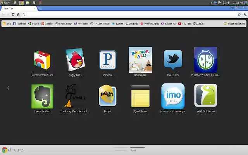Open the My Yahoo! bookmark
This screenshot has width=248, height=155.
(x=81, y=24)
